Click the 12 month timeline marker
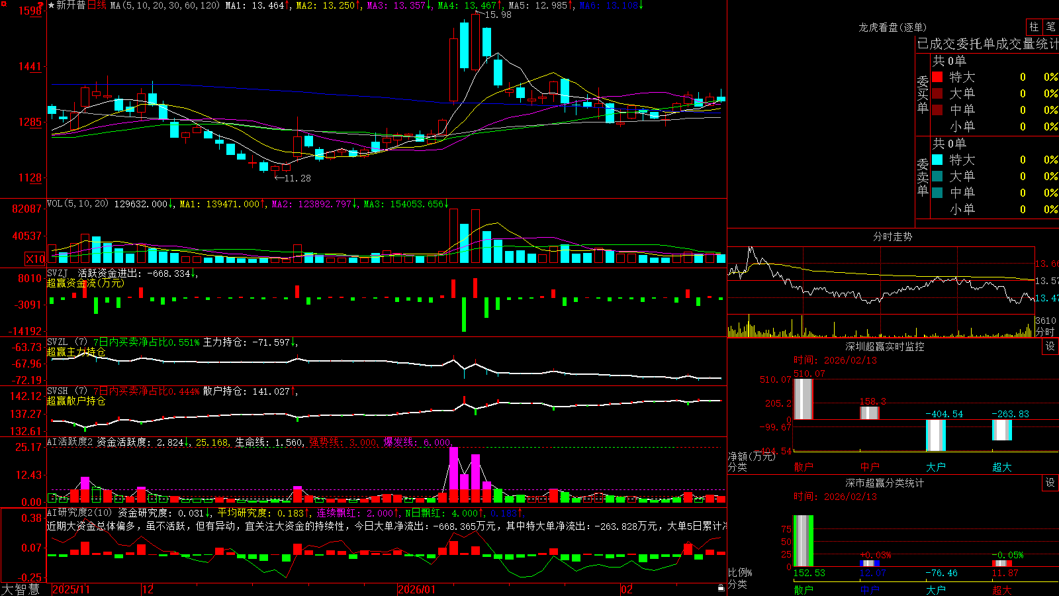The image size is (1059, 596). (x=148, y=589)
